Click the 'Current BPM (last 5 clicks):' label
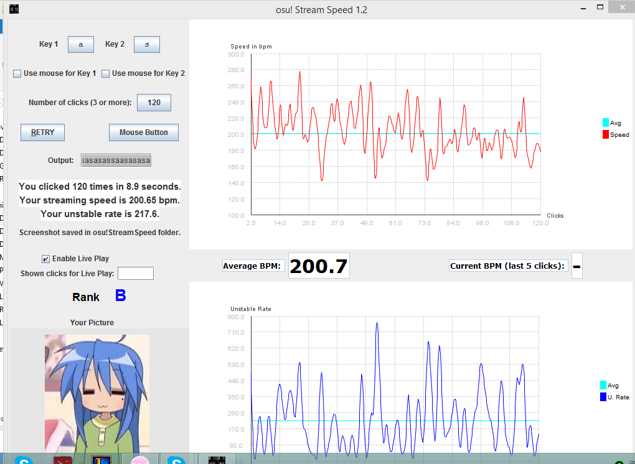The height and width of the screenshot is (464, 635). (508, 266)
